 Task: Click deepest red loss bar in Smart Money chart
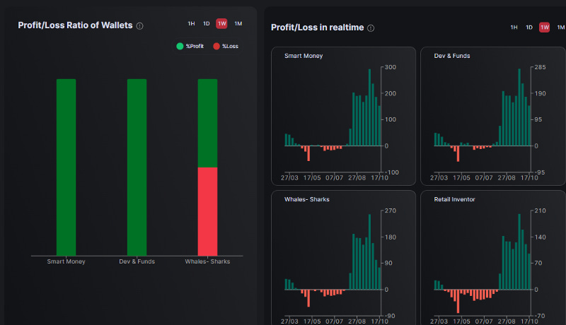[308, 153]
